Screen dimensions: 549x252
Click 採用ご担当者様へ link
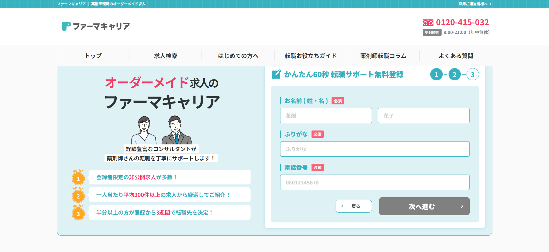point(475,4)
